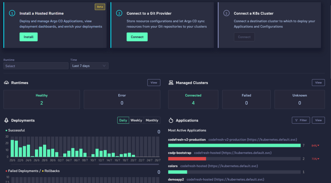Image resolution: width=331 pixels, height=183 pixels.
Task: Click the step 3 circle icon
Action: click(x=227, y=13)
